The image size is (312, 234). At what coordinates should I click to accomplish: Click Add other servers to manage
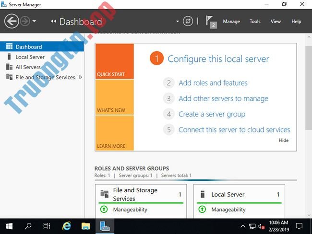click(x=223, y=99)
